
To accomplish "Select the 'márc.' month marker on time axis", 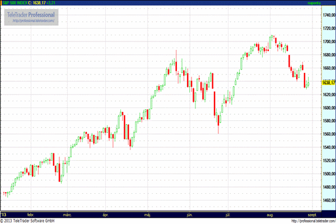I will tap(68, 214).
